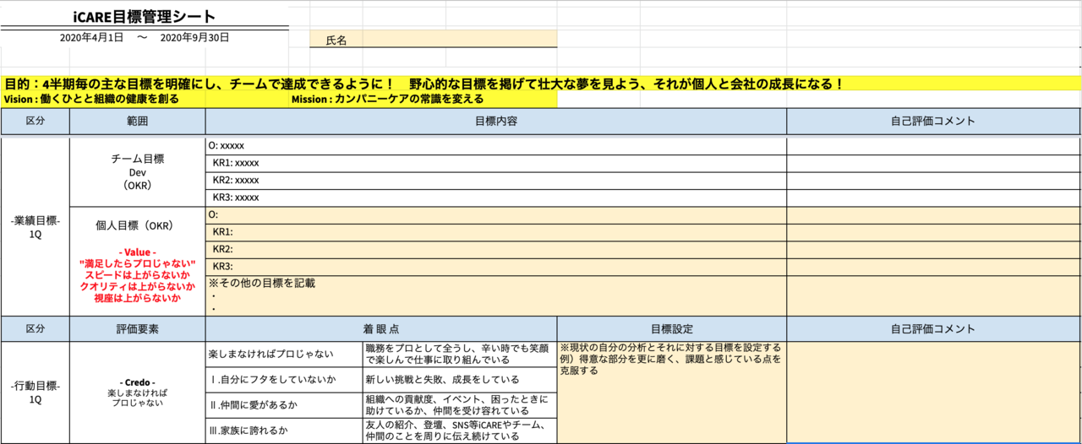The height and width of the screenshot is (444, 1082).
Task: Click the ※その他の目標を記載 cell
Action: pos(496,295)
